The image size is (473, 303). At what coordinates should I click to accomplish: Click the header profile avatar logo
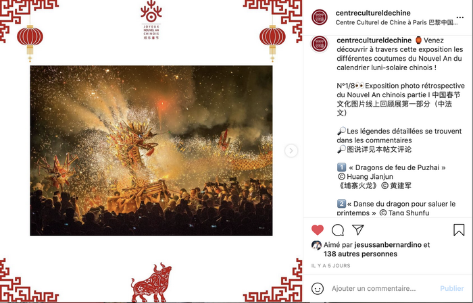[x=320, y=17]
